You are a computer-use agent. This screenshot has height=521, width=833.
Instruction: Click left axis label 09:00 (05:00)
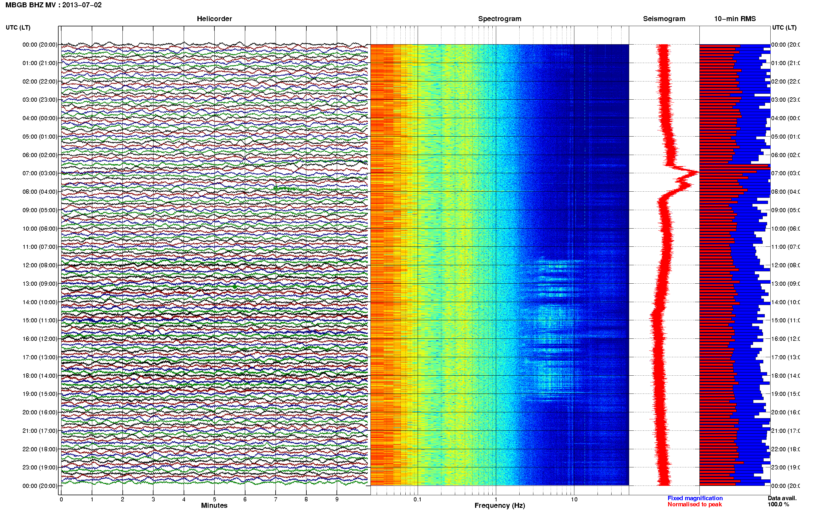click(40, 210)
